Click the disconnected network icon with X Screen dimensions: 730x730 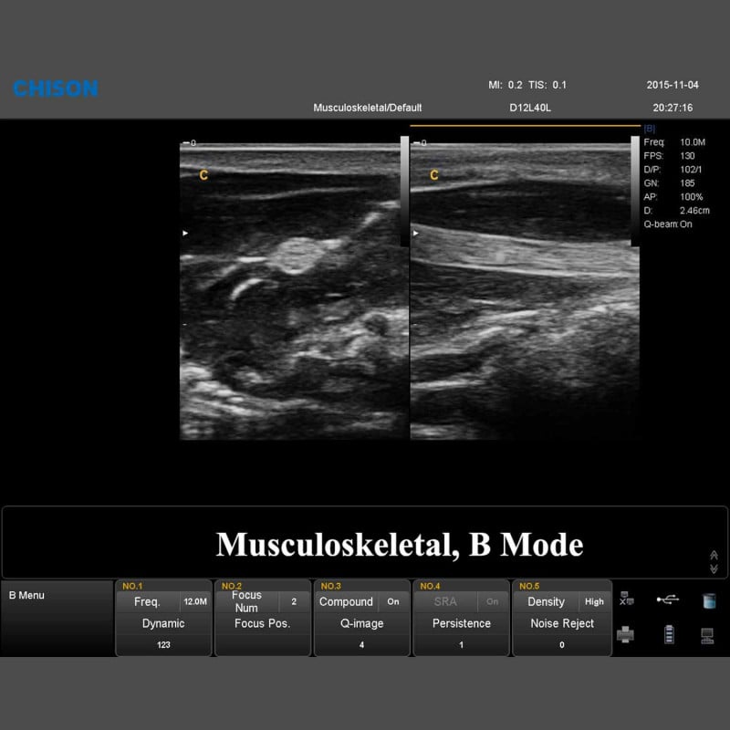click(x=626, y=600)
